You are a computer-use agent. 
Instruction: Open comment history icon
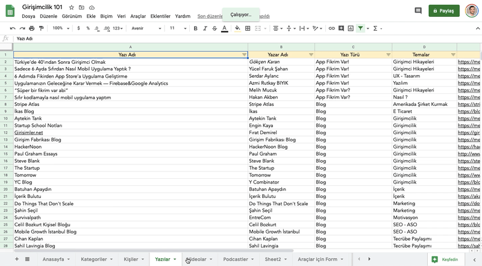(x=418, y=11)
